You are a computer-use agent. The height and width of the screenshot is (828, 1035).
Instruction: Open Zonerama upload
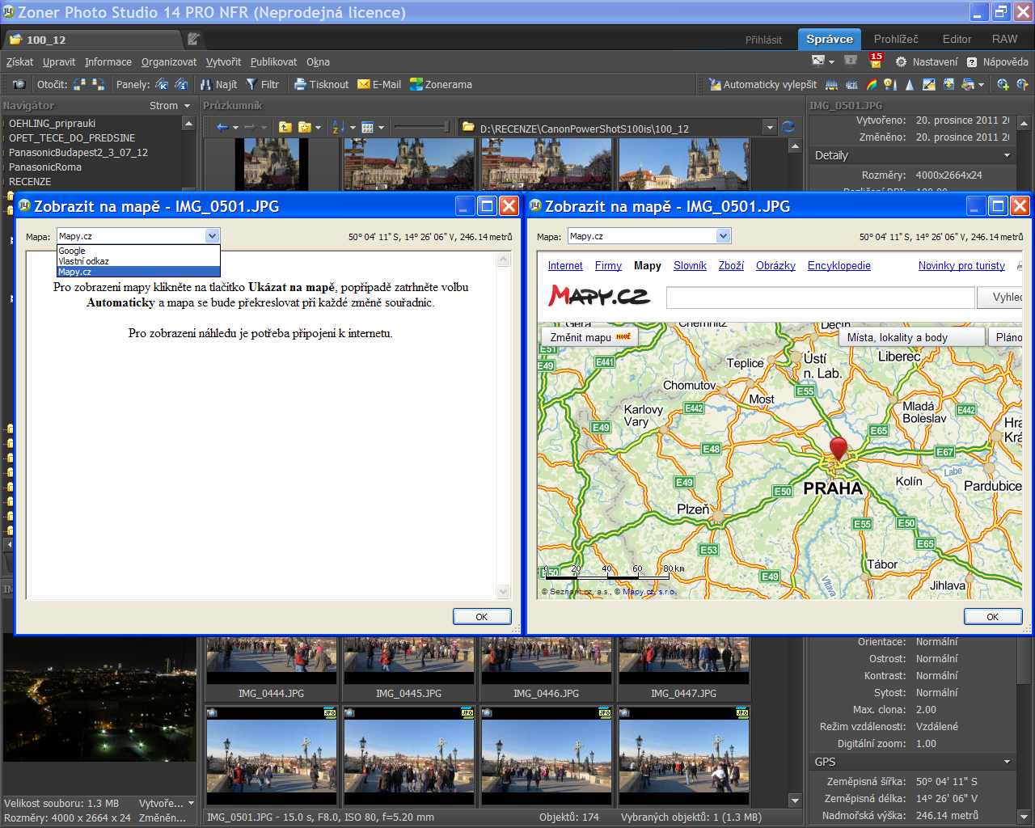(441, 84)
